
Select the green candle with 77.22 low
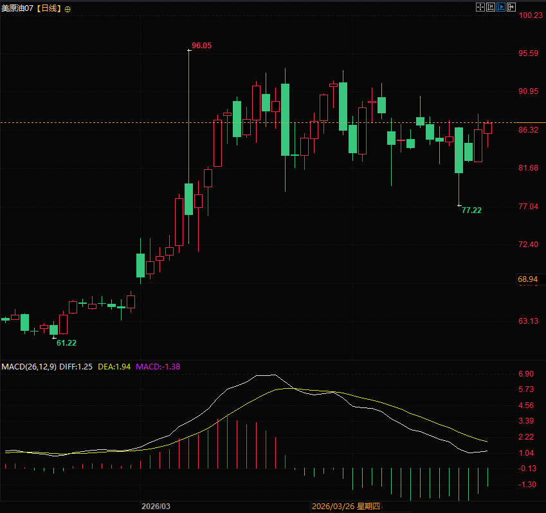[459, 150]
